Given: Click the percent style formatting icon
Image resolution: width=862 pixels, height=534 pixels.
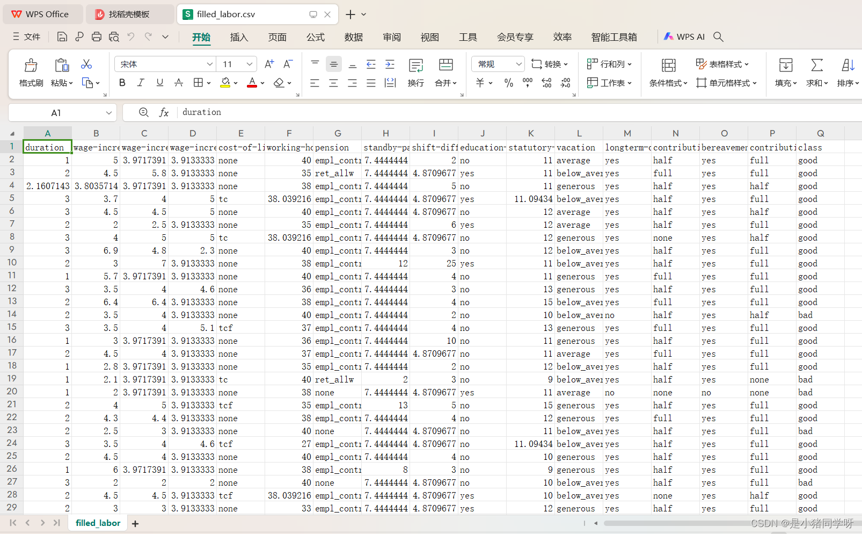Looking at the screenshot, I should click(x=508, y=83).
